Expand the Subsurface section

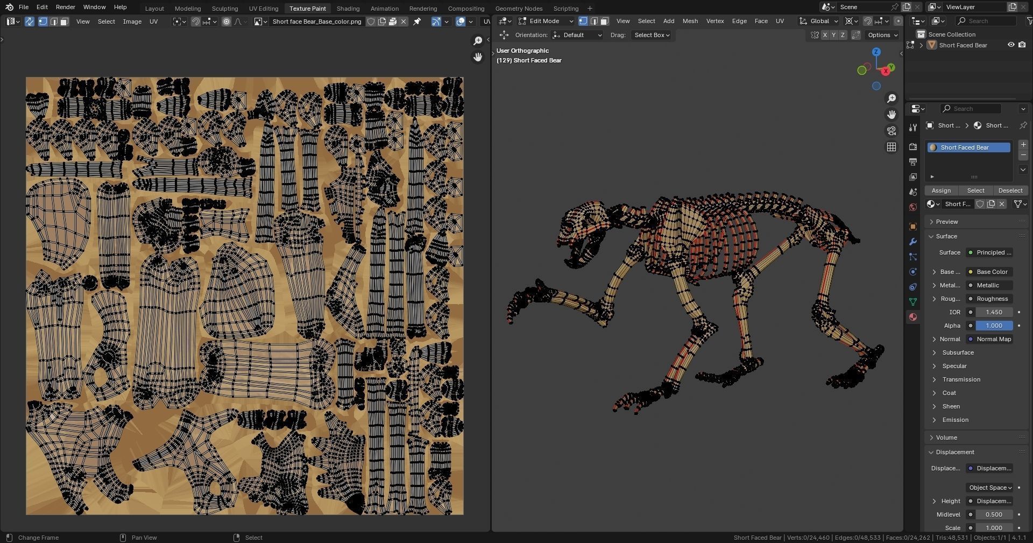coord(958,352)
